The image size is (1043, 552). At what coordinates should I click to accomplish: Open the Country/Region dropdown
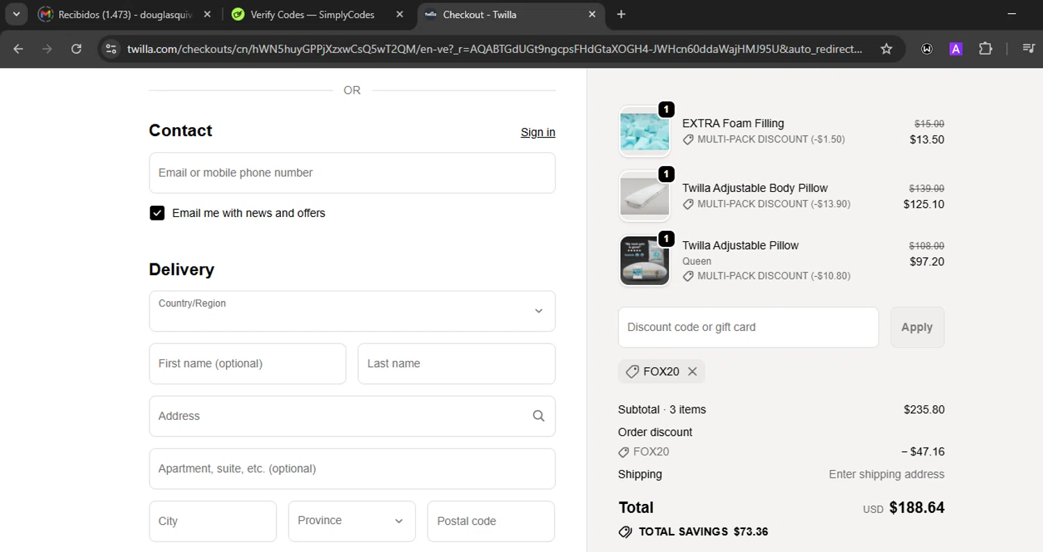click(352, 311)
